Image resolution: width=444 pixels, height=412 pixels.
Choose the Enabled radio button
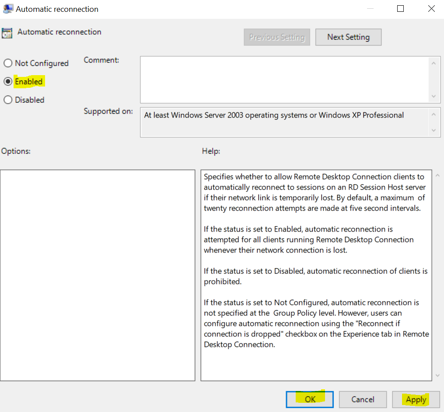[8, 82]
